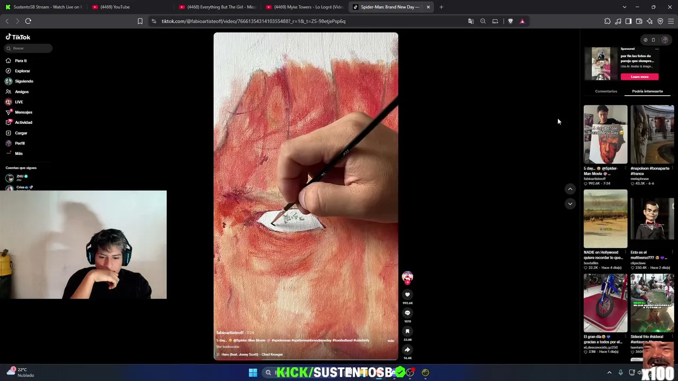
Task: Open the video comments bubble icon
Action: point(407,313)
